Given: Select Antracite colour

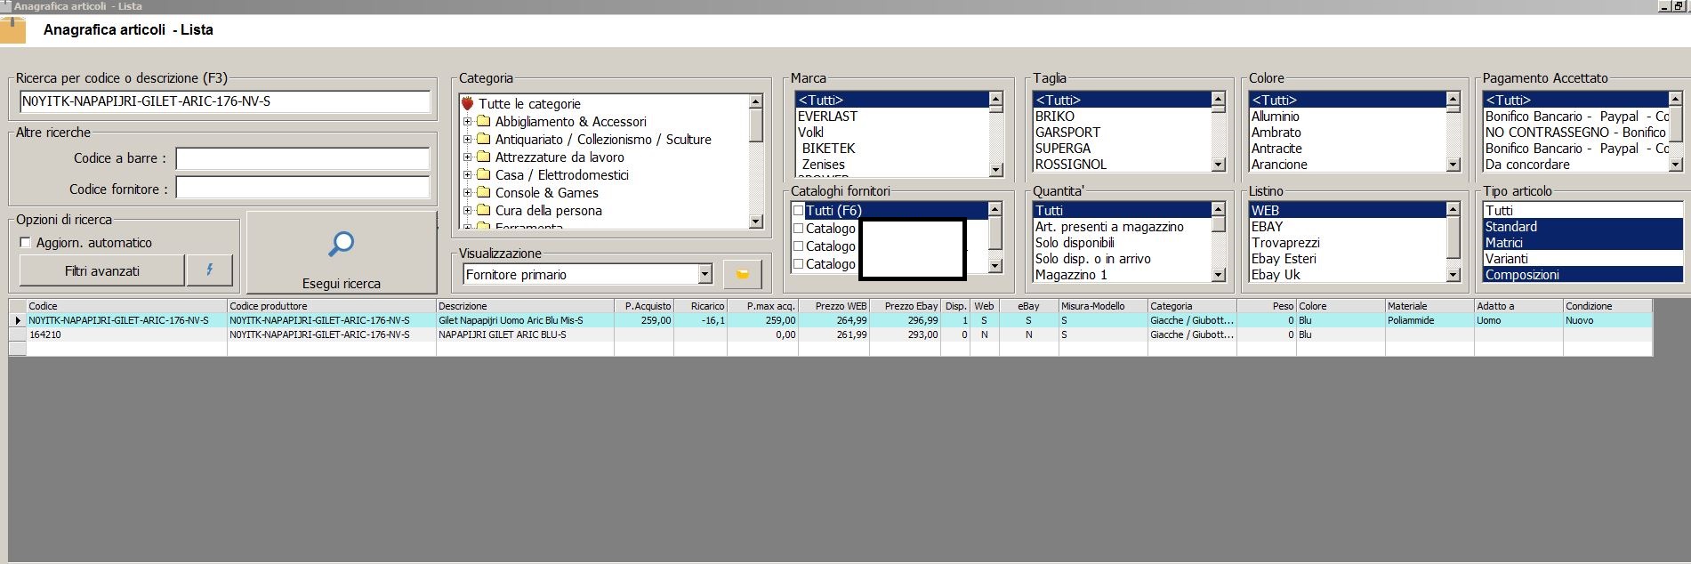Looking at the screenshot, I should (1347, 149).
